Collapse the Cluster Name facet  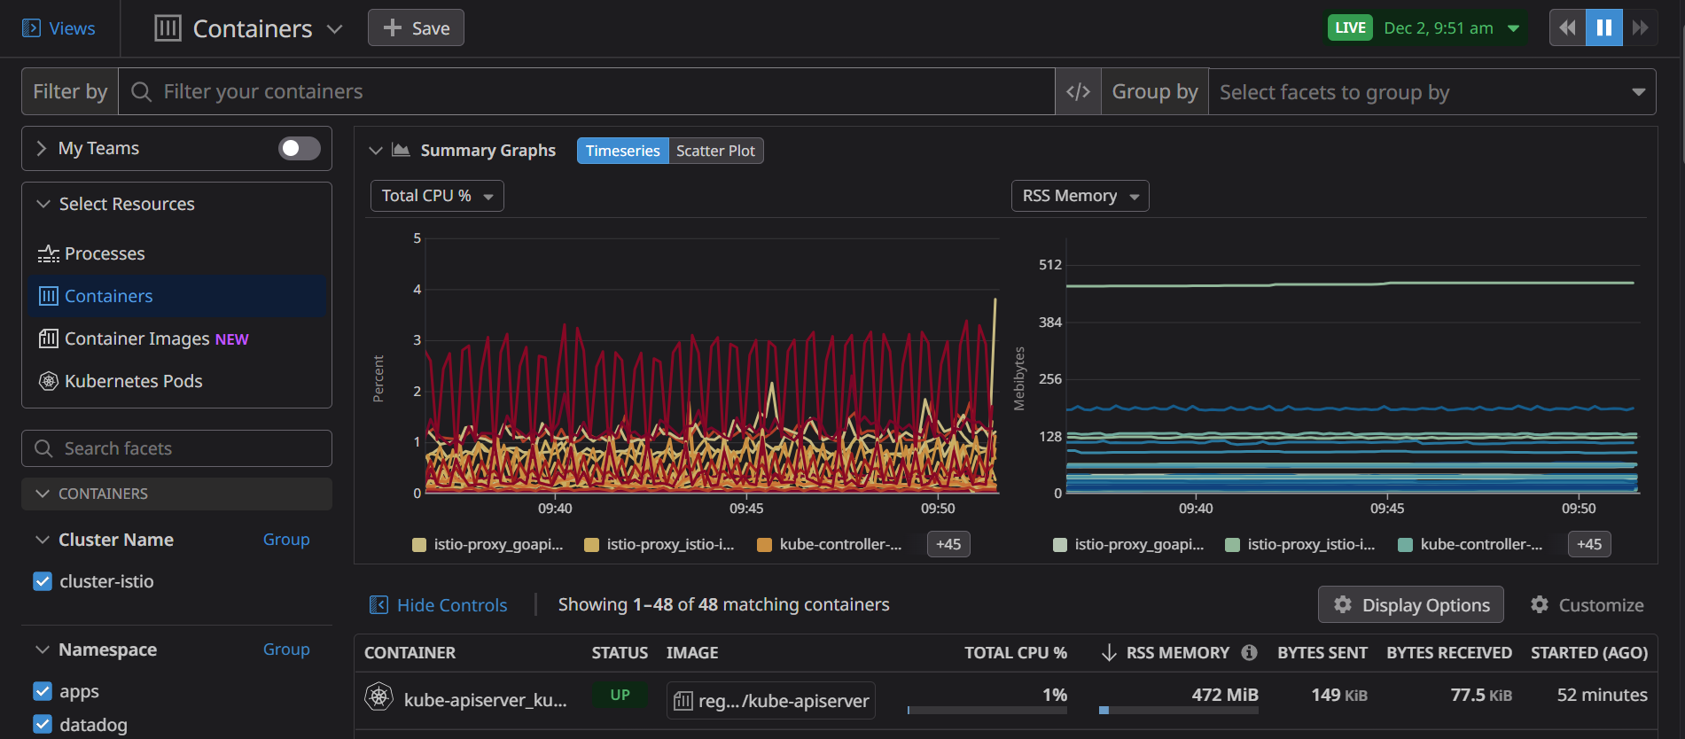pyautogui.click(x=42, y=540)
